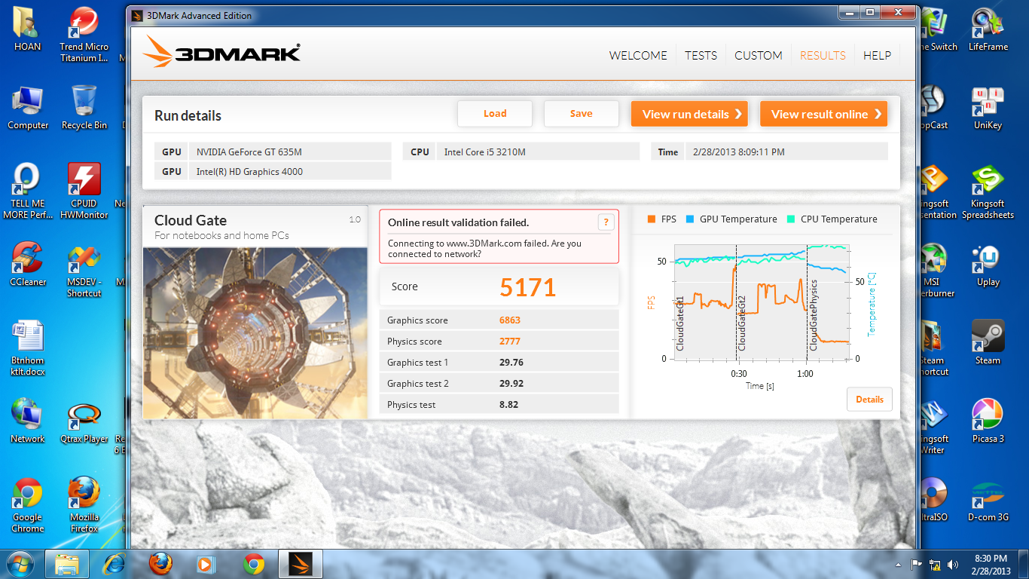The image size is (1029, 579).
Task: Click the run time 2/28/2013 8:09:11 PM
Action: tap(786, 152)
